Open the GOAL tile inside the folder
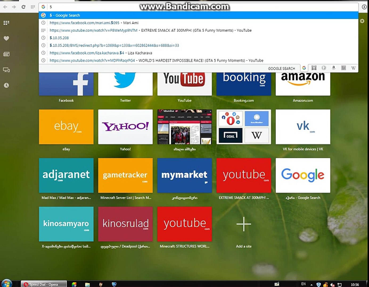369x287 pixels. pyautogui.click(x=231, y=135)
